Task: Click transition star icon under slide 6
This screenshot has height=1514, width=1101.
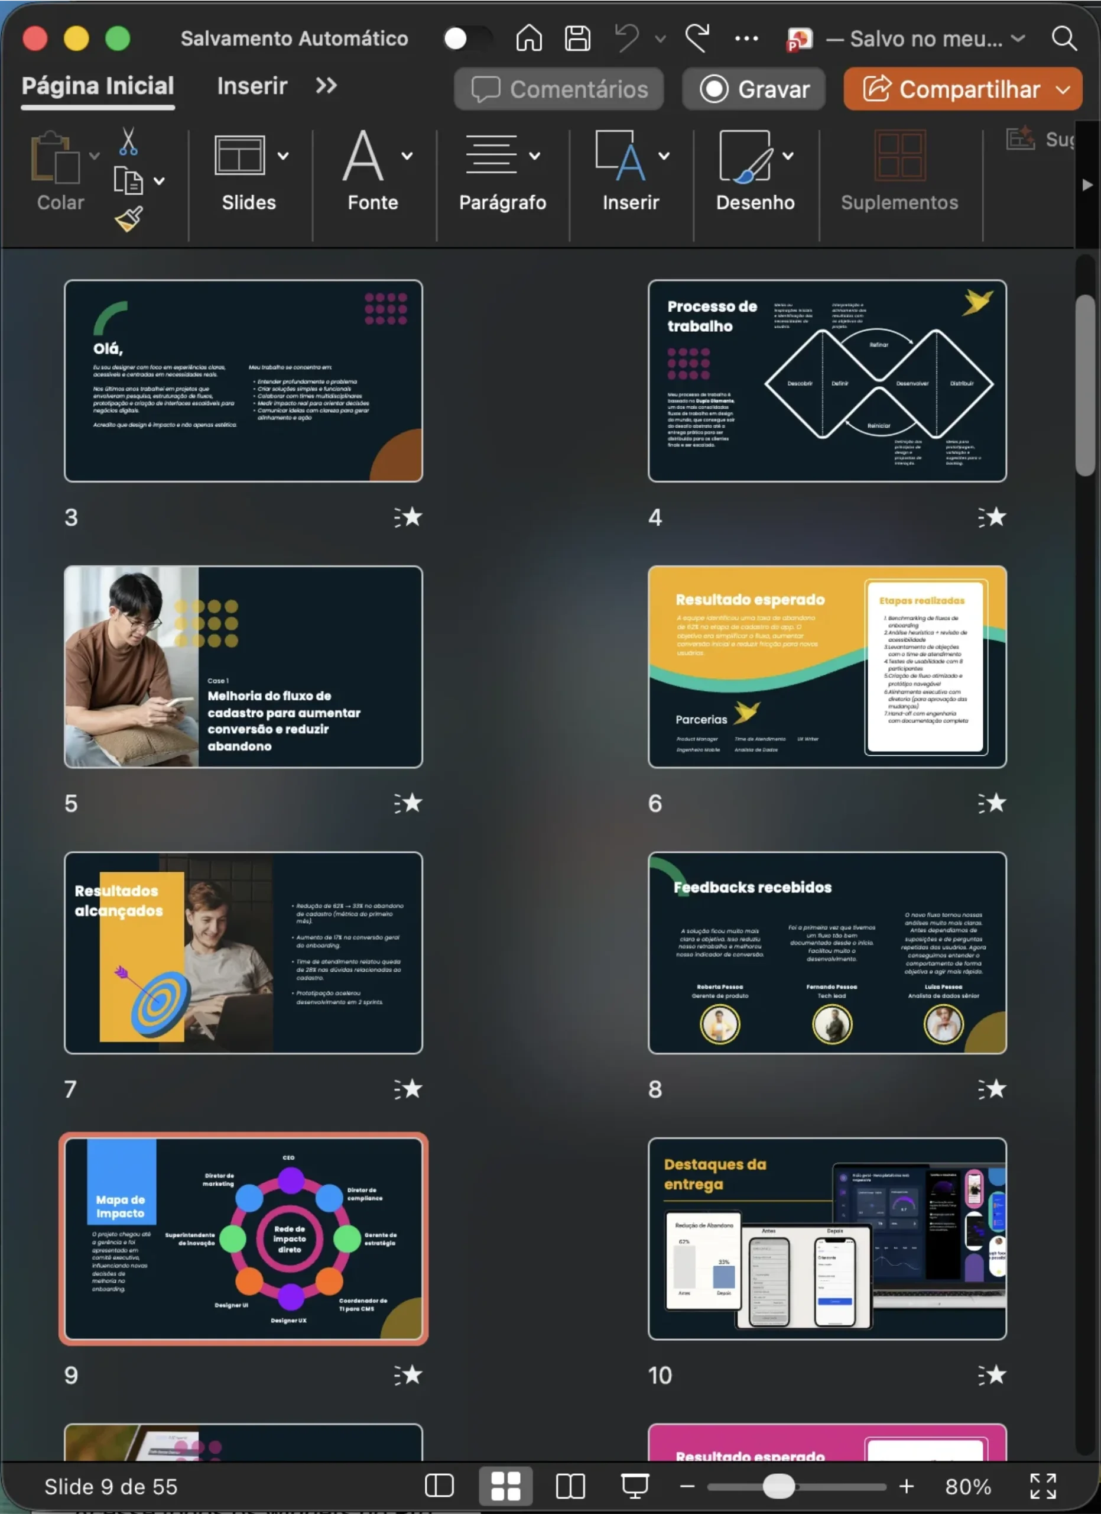Action: (992, 803)
